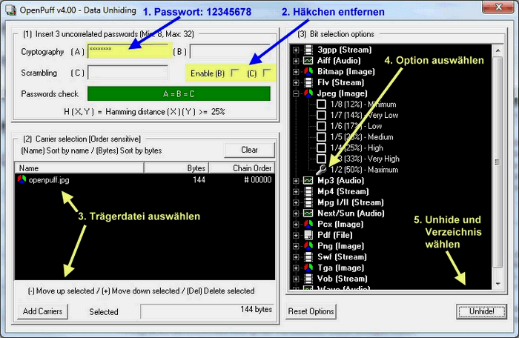
Task: Click the Aiff (Audio) waveform icon
Action: pos(308,61)
